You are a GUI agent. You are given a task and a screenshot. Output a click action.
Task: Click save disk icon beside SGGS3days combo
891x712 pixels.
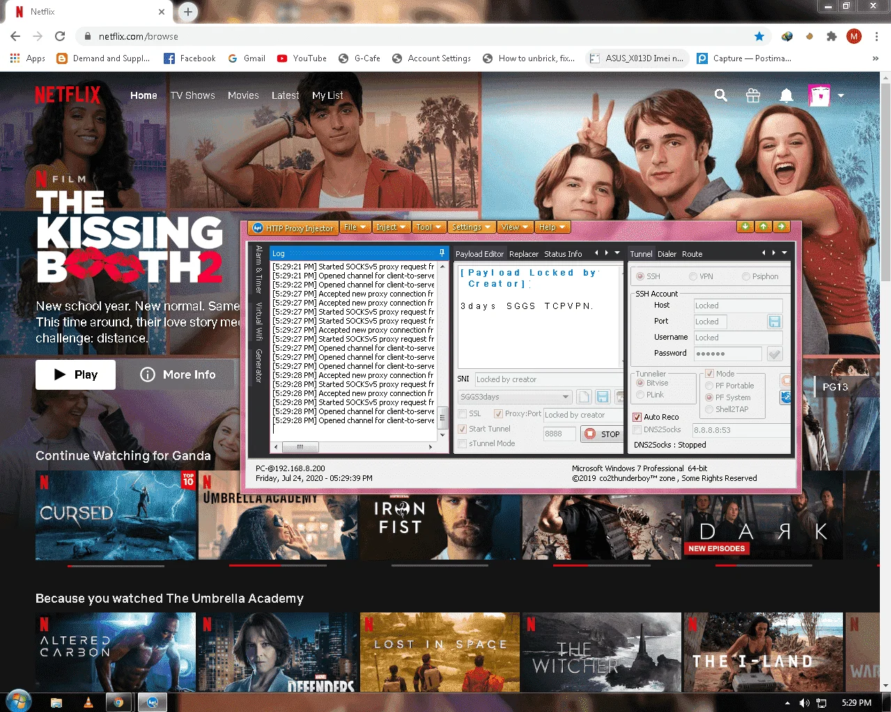coord(603,397)
